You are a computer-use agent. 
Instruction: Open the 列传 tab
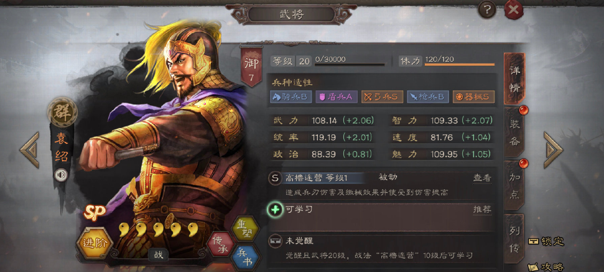pyautogui.click(x=514, y=238)
